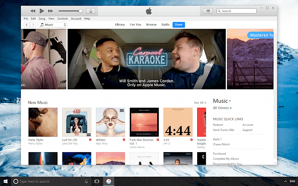Click explicit badge next to 4:44
Screen dimensions: 298x186
click(x=191, y=139)
